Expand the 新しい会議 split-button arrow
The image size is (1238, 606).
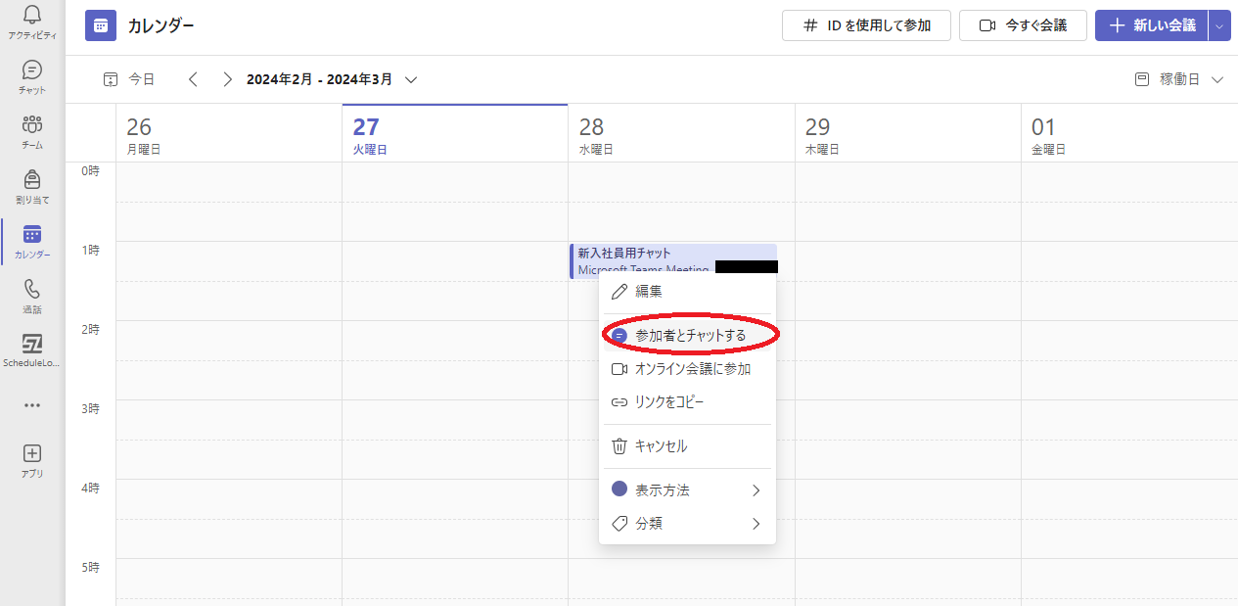(x=1218, y=26)
